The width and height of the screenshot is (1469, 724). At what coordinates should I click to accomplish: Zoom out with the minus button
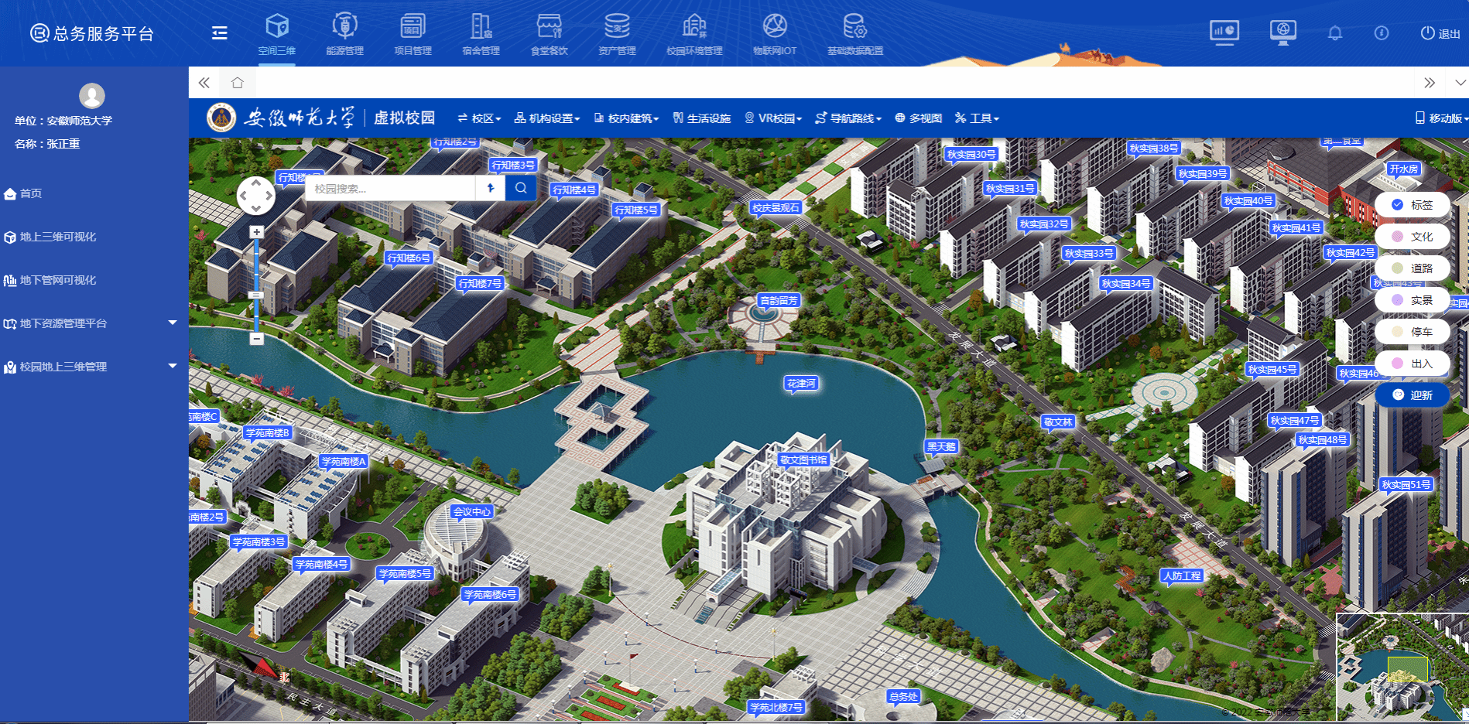257,339
